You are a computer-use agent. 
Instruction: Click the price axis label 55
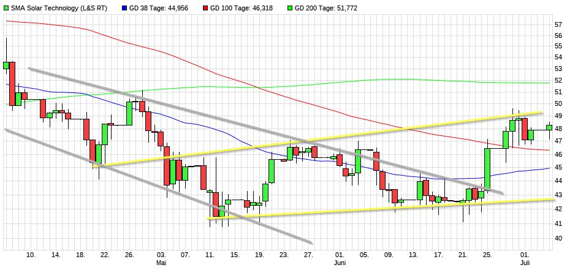[559, 47]
